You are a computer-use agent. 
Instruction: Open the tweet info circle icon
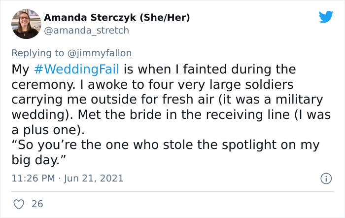point(325,178)
